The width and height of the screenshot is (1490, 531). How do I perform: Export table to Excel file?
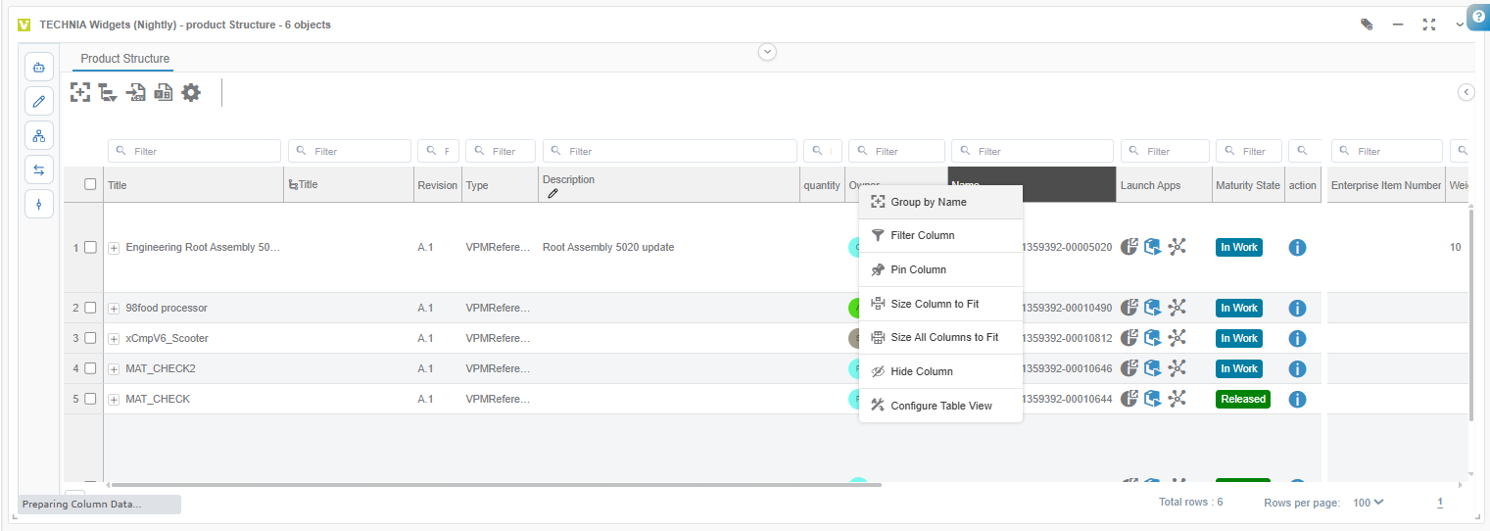coord(164,92)
